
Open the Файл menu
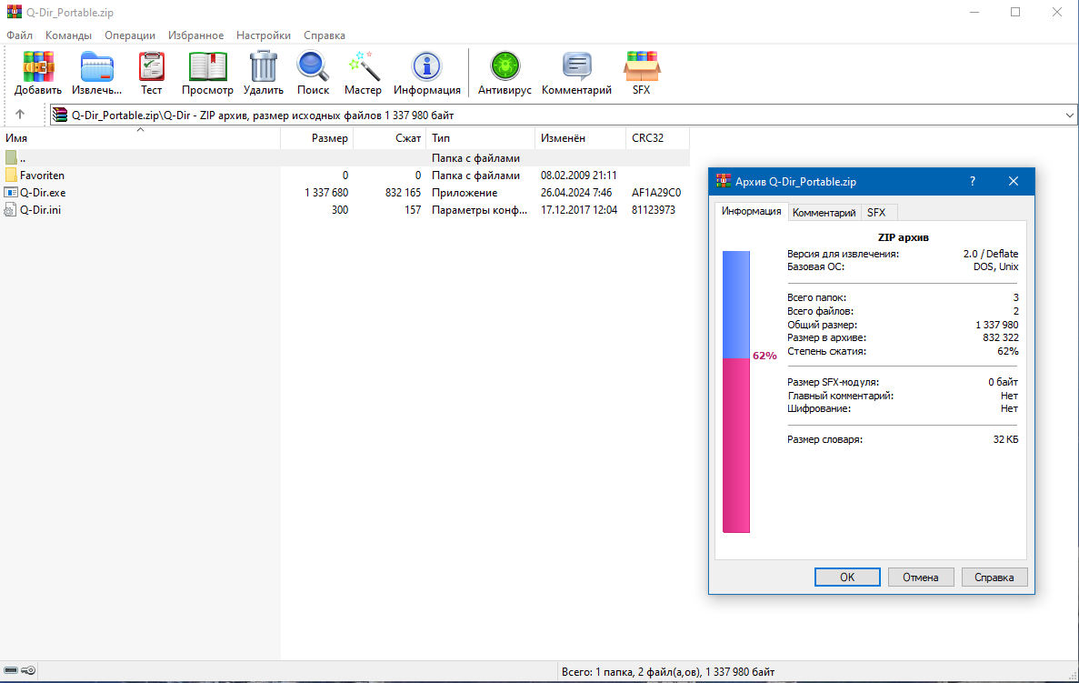coord(19,35)
